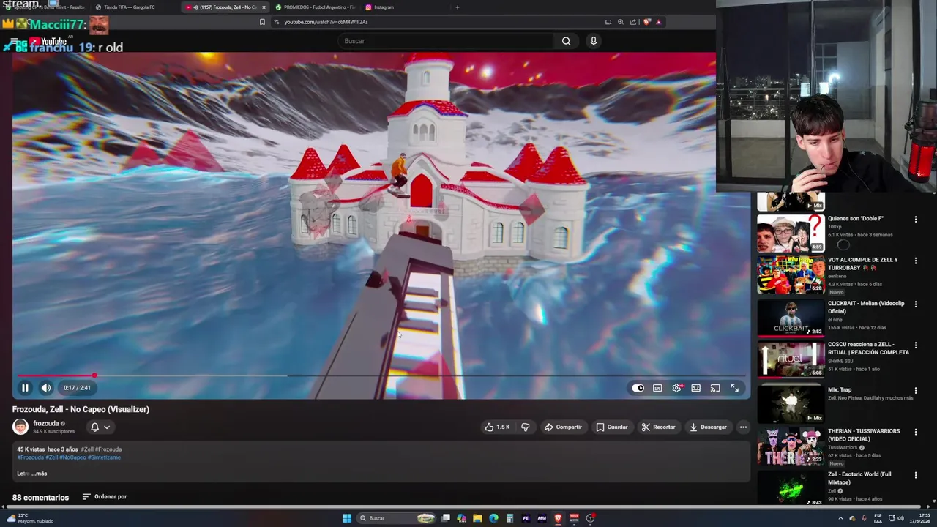
Task: Open the Brave browser taskbar icon
Action: point(558,518)
